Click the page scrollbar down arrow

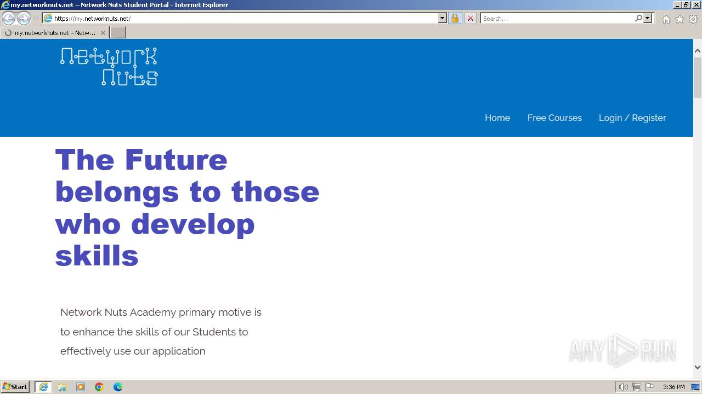[x=698, y=367]
